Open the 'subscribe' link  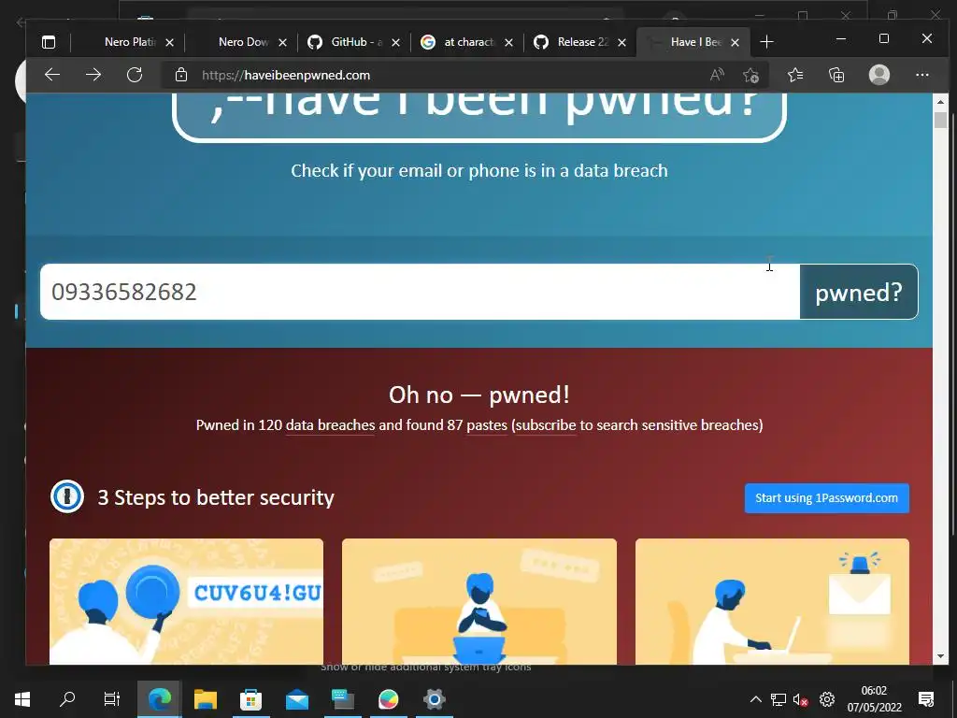point(546,425)
